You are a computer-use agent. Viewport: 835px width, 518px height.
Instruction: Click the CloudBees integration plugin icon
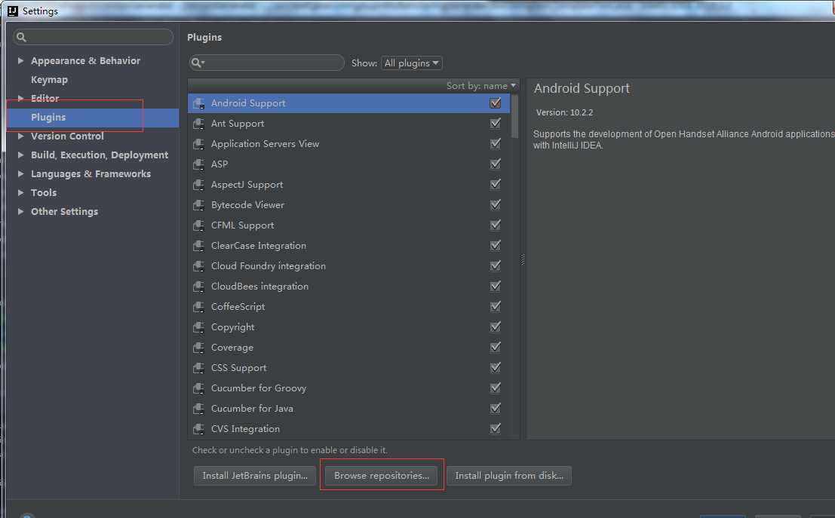pos(198,287)
